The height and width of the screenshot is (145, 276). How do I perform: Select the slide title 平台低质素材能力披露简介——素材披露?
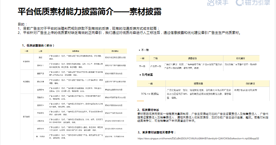point(89,12)
